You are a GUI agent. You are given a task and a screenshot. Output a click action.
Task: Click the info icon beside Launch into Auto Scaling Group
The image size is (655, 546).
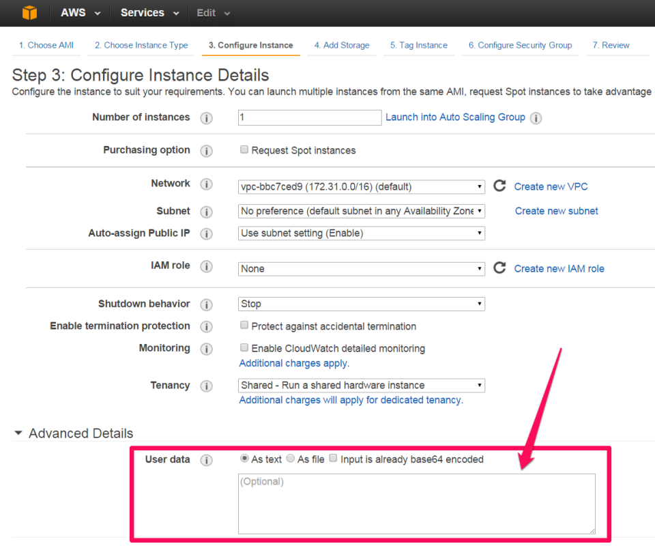click(536, 118)
